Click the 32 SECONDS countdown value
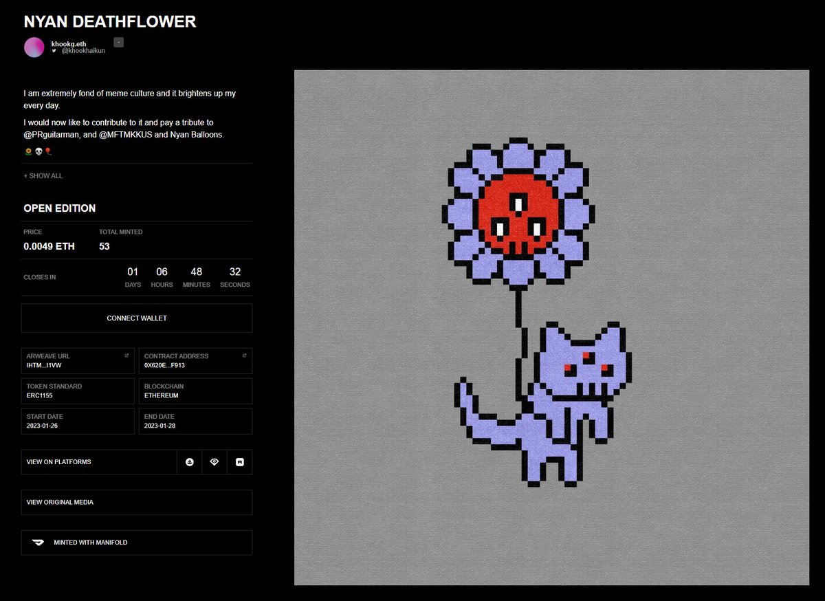Screen dimensions: 825x601 [235, 278]
